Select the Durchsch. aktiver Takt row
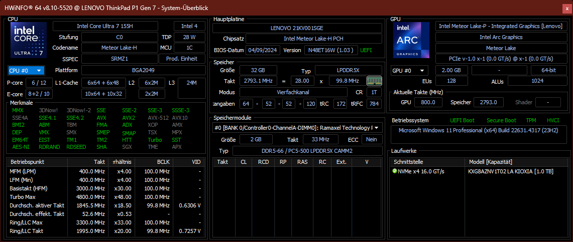 tap(105, 205)
